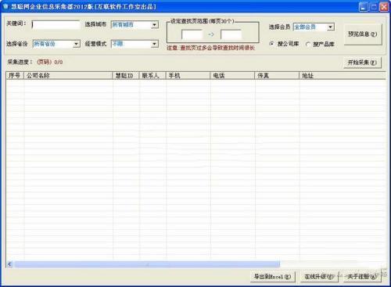Sort by the 公司名称 column header
The width and height of the screenshot is (391, 287).
pyautogui.click(x=68, y=76)
